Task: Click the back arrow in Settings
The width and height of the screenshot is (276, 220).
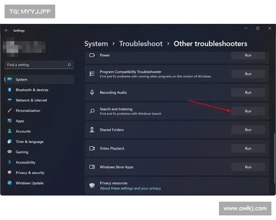Action: pos(6,30)
